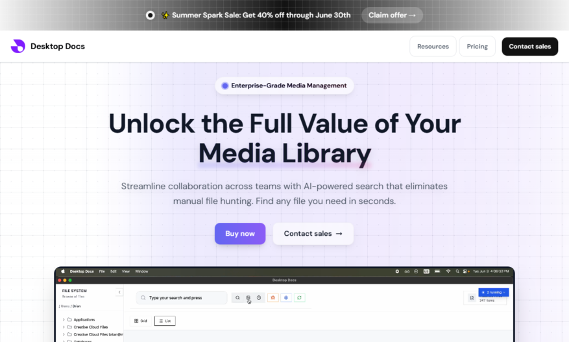Open search history clock icon
569x342 pixels.
click(x=259, y=298)
